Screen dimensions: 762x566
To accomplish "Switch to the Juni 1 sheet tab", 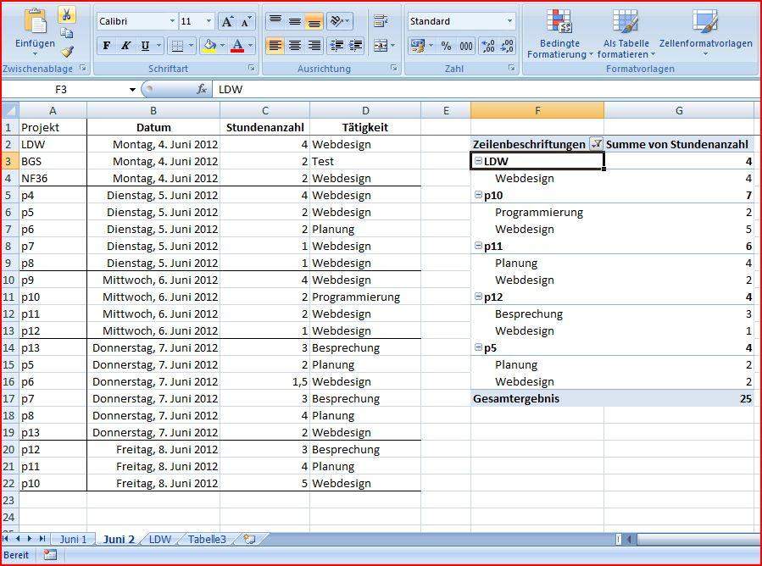I will (73, 539).
